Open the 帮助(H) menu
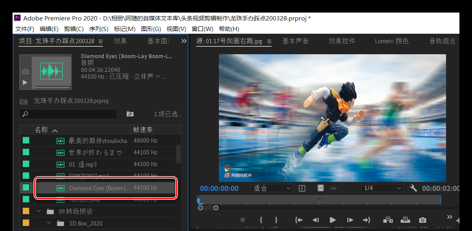This screenshot has width=472, height=231. (229, 29)
